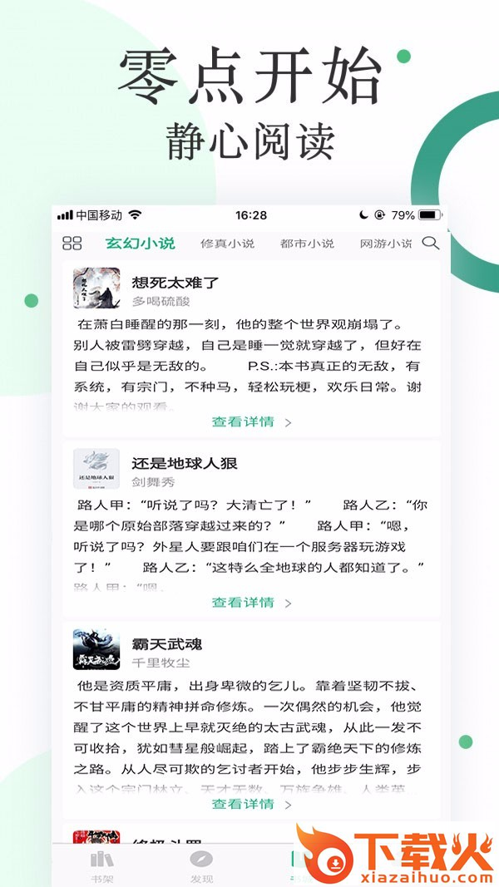This screenshot has width=499, height=887.
Task: Open the 还是地球人狠 cover thumbnail
Action: (96, 469)
